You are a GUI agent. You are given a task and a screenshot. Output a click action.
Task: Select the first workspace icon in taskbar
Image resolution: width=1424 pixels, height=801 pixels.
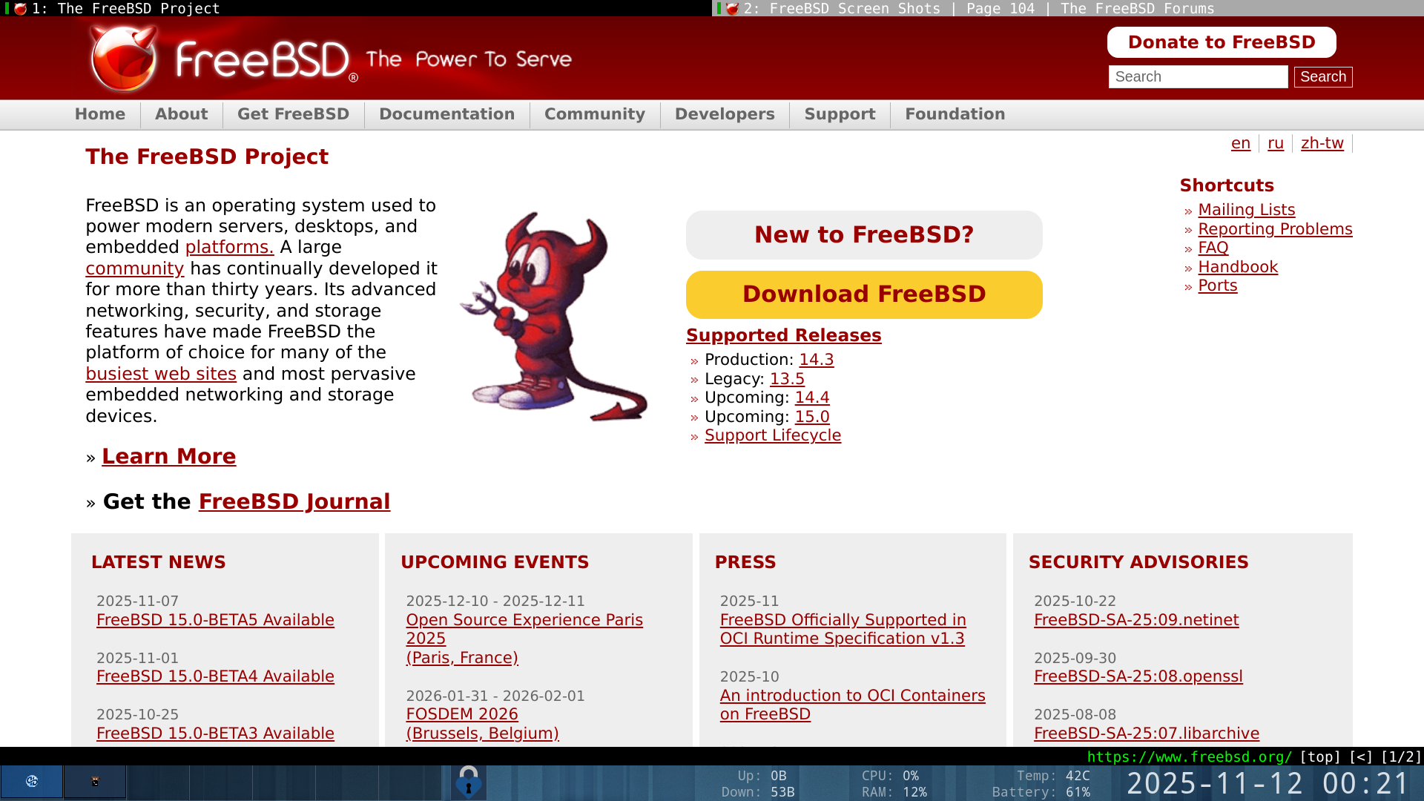pos(32,782)
